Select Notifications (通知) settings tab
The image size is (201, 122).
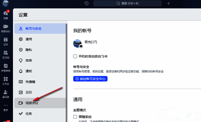pos(40,71)
